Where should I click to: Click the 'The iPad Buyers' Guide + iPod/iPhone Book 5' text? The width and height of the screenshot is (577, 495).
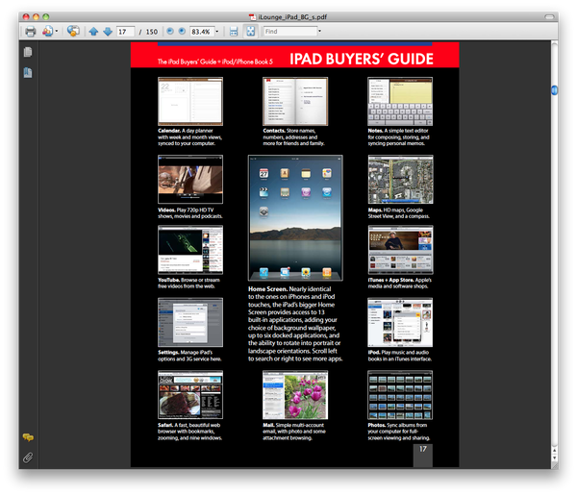(x=215, y=62)
